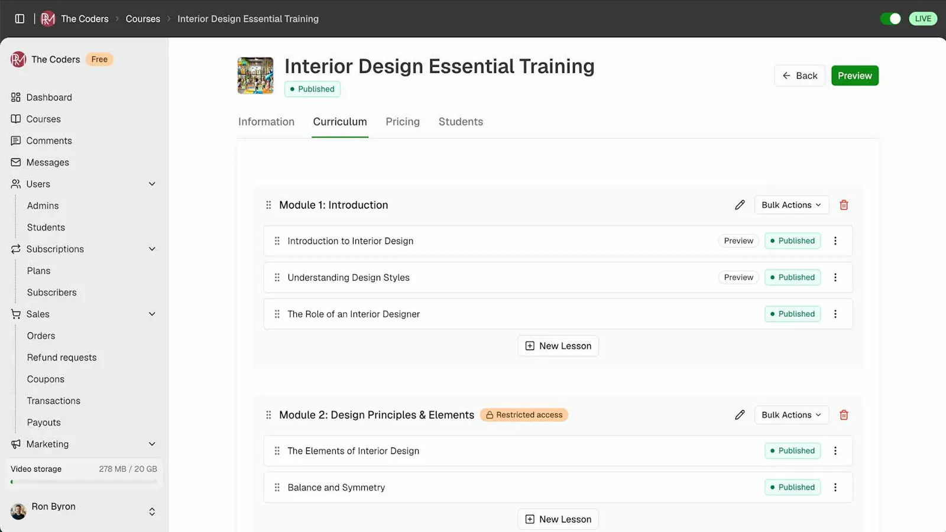This screenshot has width=946, height=532.
Task: Click drag handle of Balance and Symmetry lesson
Action: (277, 488)
